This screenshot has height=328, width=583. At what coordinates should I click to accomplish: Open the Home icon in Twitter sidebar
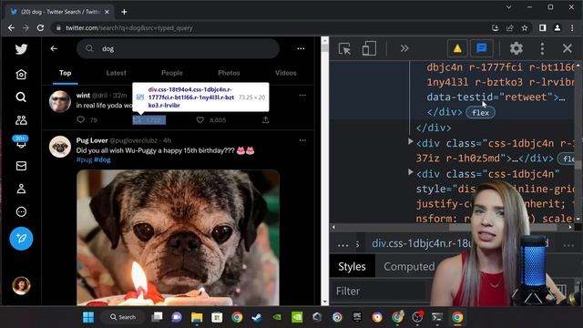click(21, 75)
